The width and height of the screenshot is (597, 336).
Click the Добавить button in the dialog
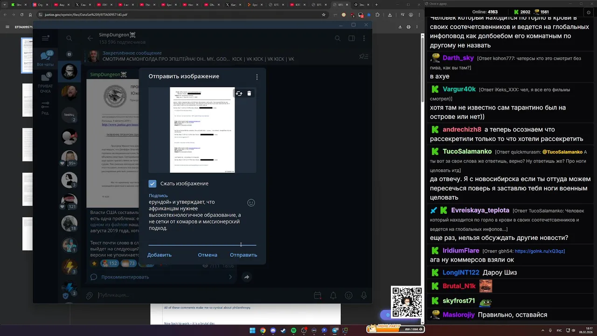point(160,255)
